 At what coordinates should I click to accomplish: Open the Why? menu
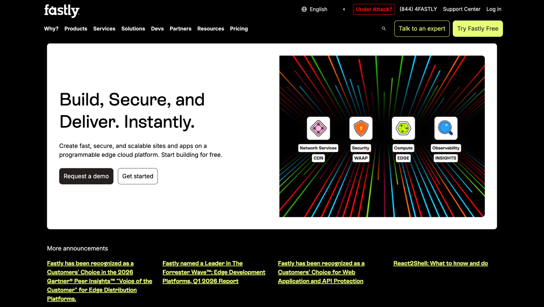coord(51,29)
